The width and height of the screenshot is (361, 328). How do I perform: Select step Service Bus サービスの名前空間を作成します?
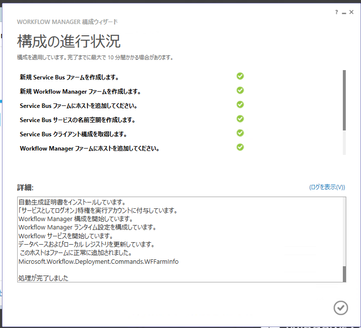click(x=78, y=120)
